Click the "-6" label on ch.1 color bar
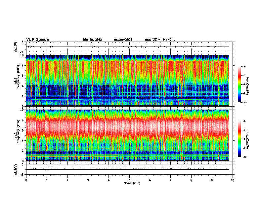The image size is (262, 202). click(244, 67)
